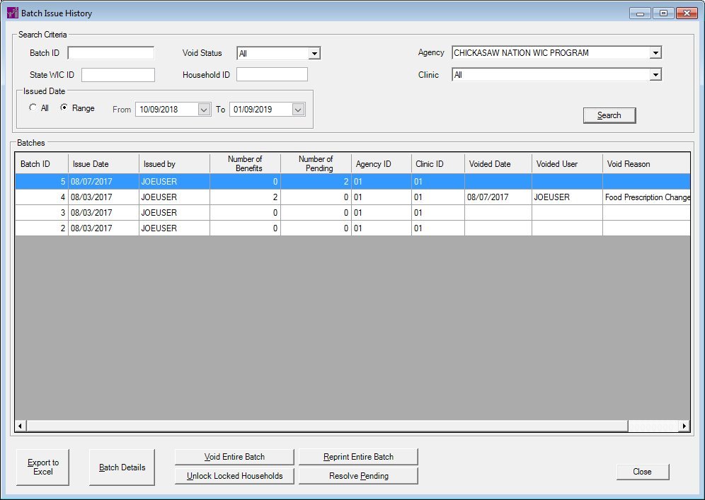Focus the Batch ID input field
The image size is (705, 500).
110,53
